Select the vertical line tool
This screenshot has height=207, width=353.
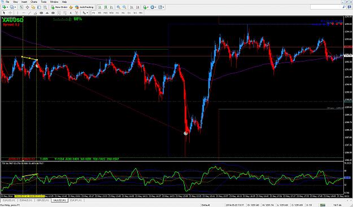[x=18, y=13]
